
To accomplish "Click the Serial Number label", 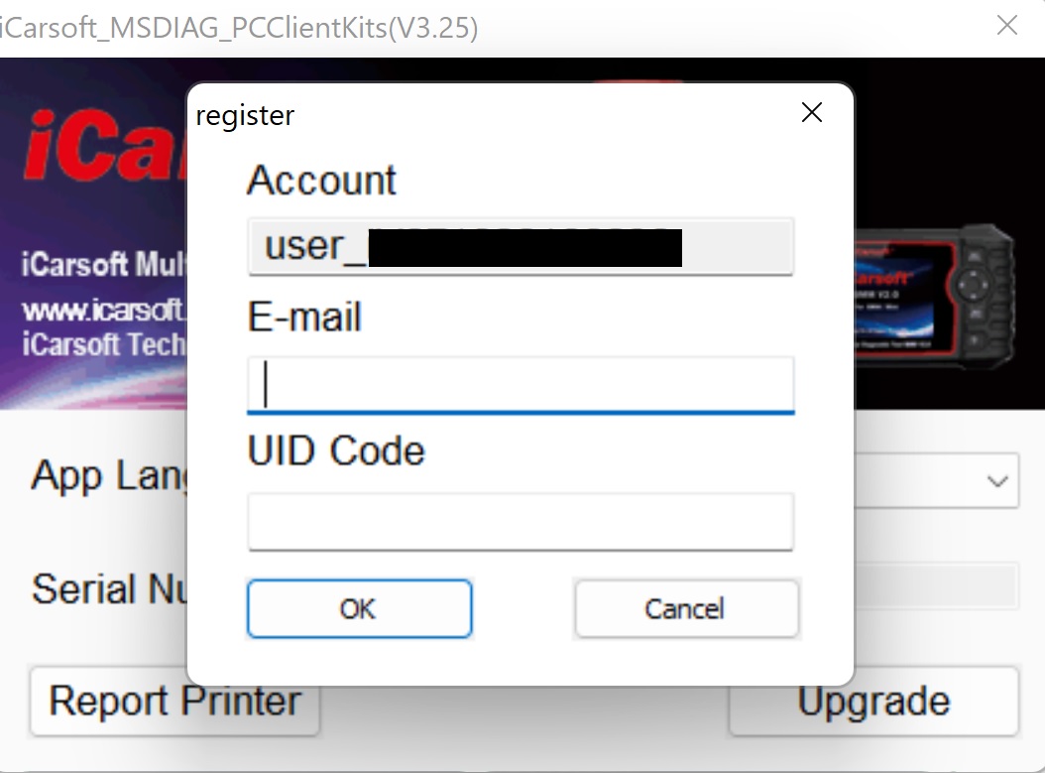I will (110, 588).
